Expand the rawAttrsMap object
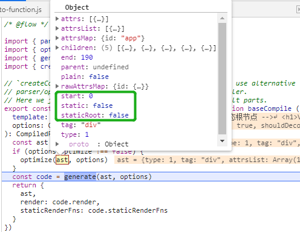This screenshot has height=232, width=300. pos(57,86)
